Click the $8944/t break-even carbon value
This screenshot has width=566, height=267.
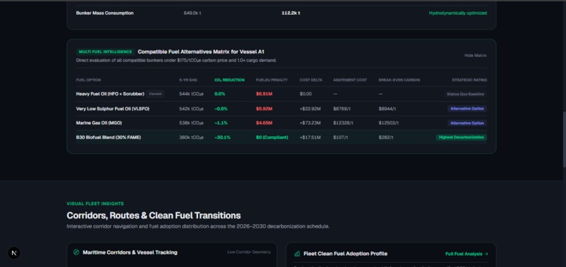pyautogui.click(x=388, y=109)
